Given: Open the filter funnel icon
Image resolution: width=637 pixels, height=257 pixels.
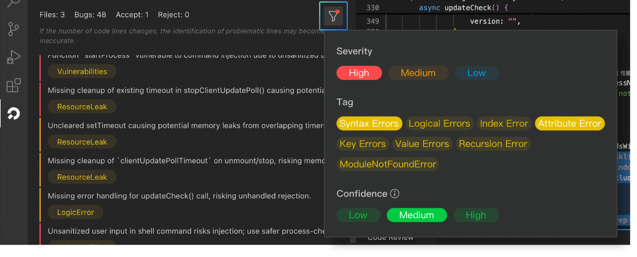Looking at the screenshot, I should (333, 16).
